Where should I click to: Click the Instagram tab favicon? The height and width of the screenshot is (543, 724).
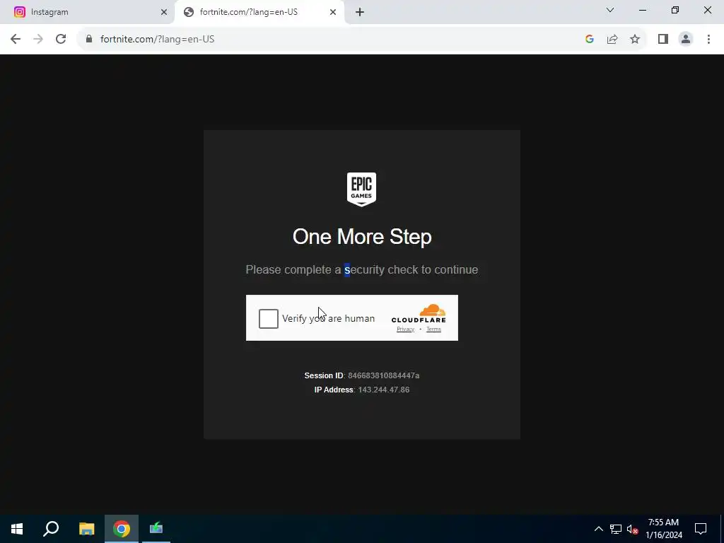19,12
